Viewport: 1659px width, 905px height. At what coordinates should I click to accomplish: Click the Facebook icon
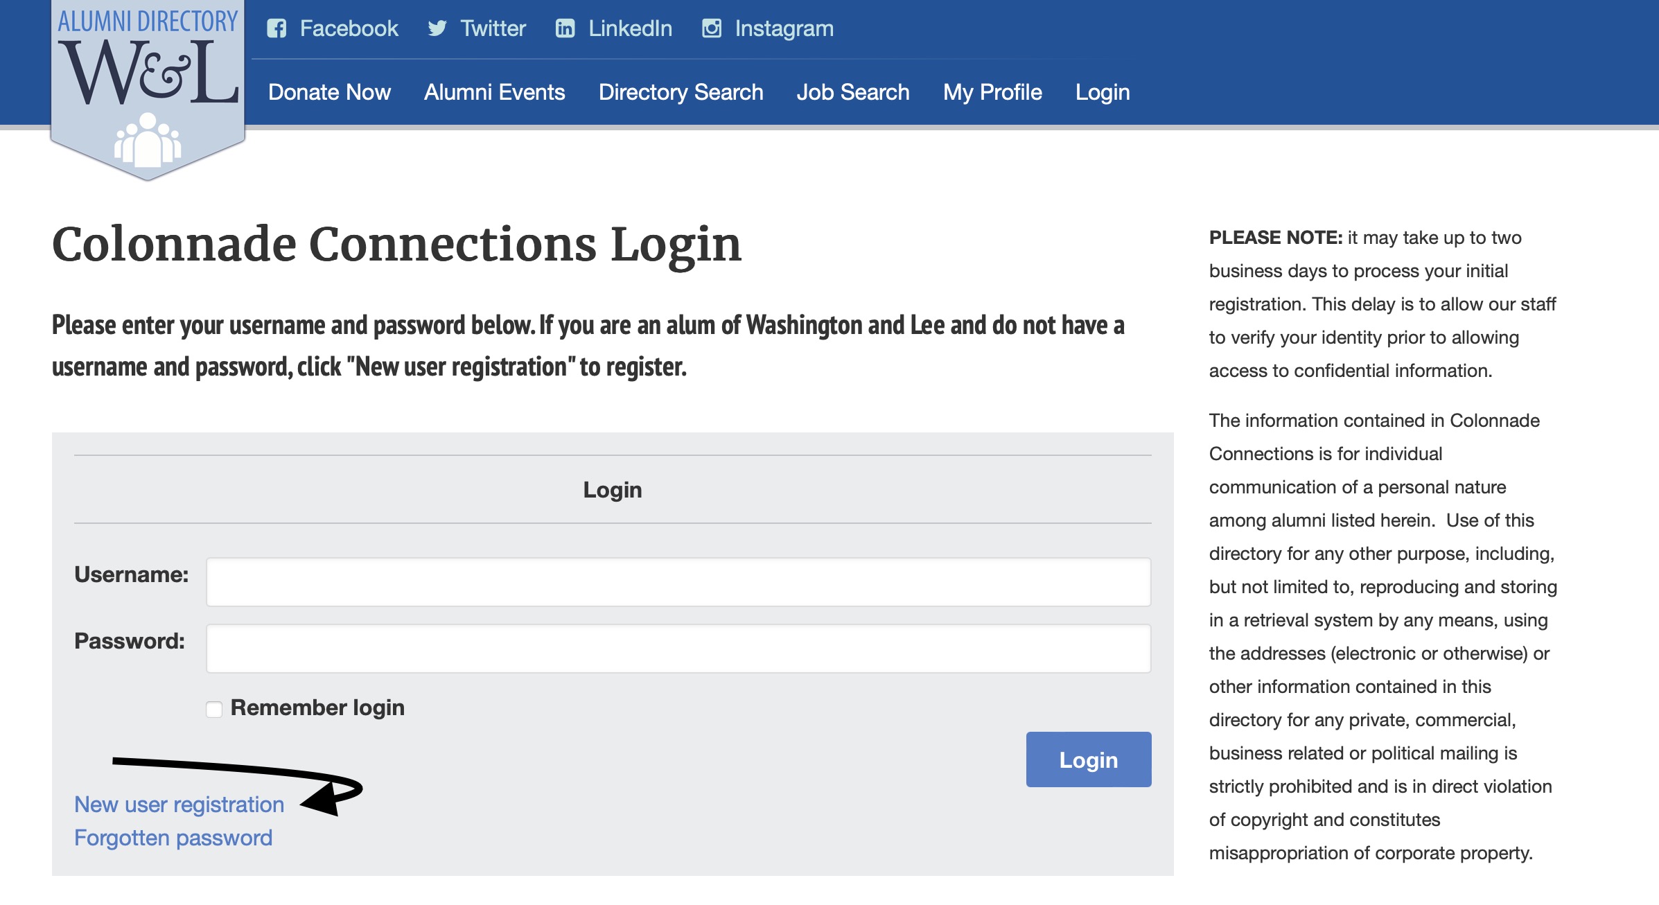pos(276,28)
